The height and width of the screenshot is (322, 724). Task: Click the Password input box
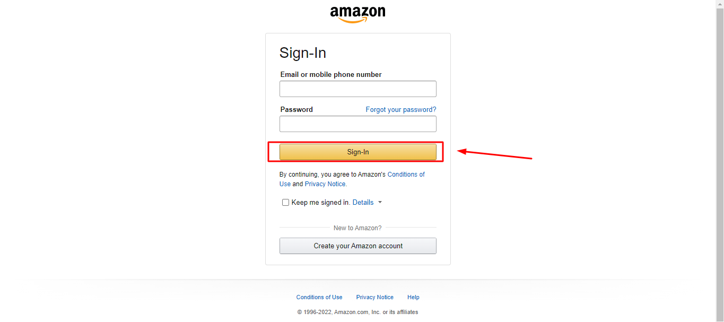click(x=357, y=124)
